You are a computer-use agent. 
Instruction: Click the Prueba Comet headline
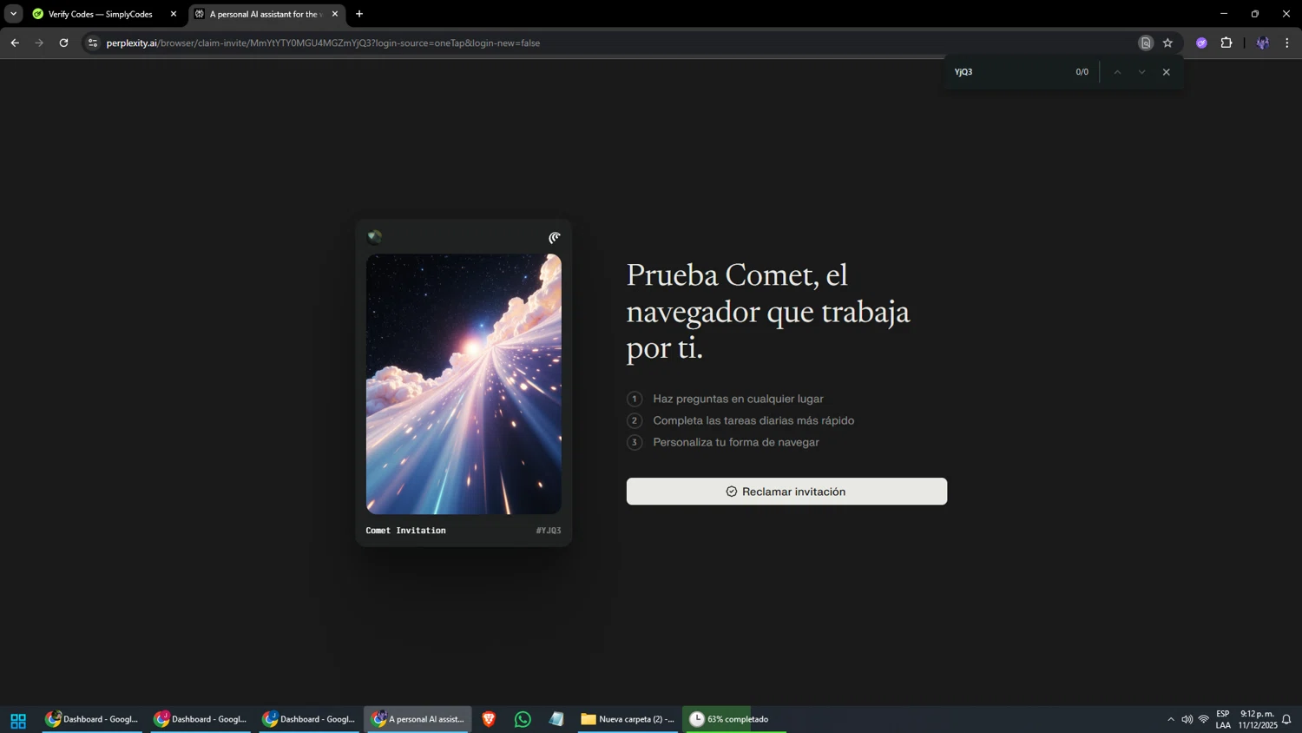[768, 311]
